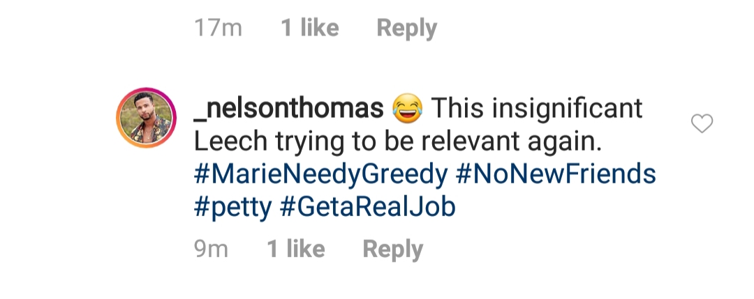Reply to the 17m old comment
The image size is (754, 299).
click(x=406, y=28)
